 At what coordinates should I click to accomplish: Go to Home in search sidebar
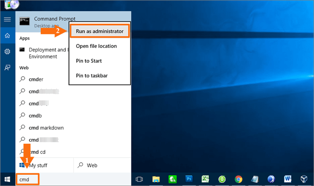(x=8, y=35)
